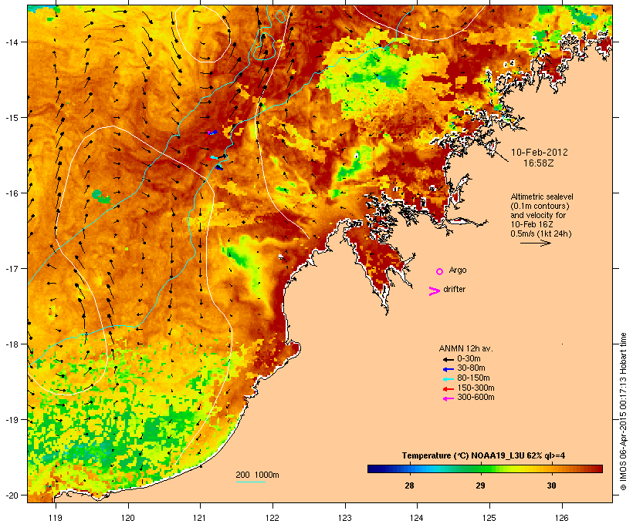
Task: Click the magenta Argo circle legend symbol
Action: point(440,271)
